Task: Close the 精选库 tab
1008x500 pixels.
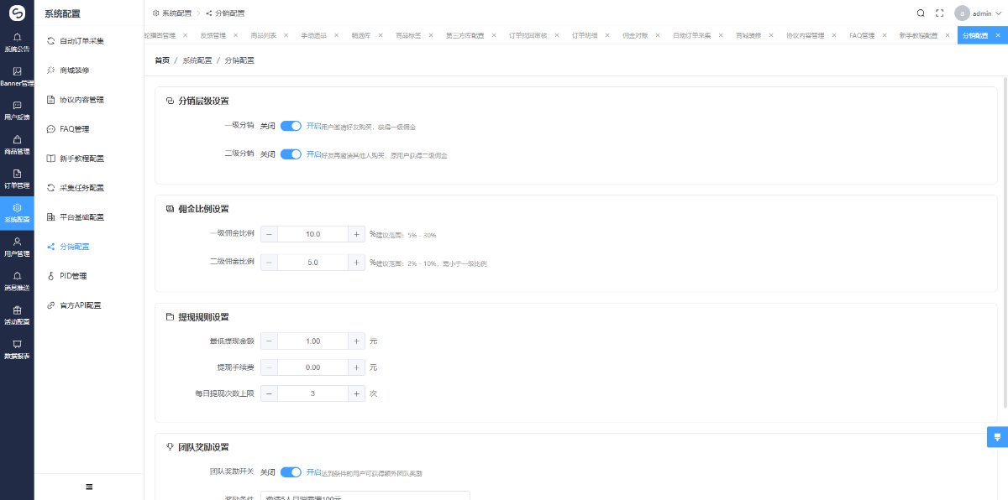Action: [x=382, y=36]
